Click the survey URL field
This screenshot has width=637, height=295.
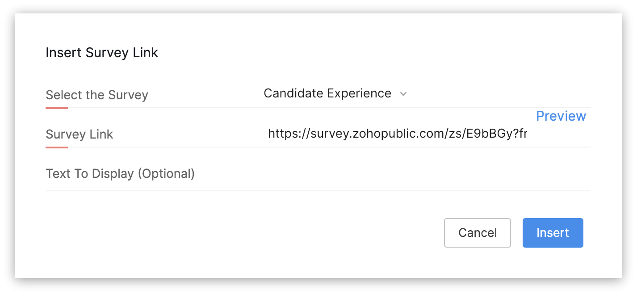click(397, 134)
